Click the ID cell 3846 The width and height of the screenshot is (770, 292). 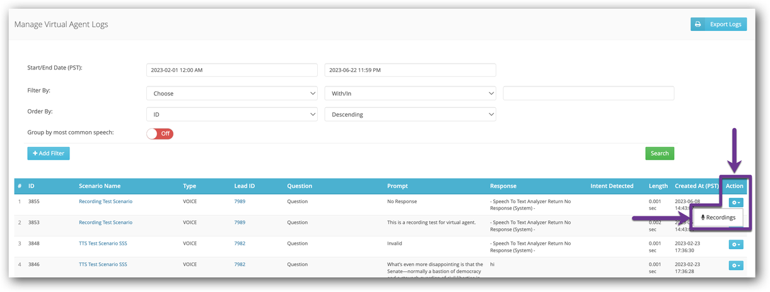pyautogui.click(x=34, y=264)
